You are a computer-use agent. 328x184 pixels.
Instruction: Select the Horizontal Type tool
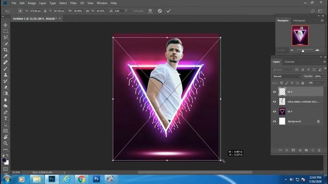pyautogui.click(x=6, y=119)
